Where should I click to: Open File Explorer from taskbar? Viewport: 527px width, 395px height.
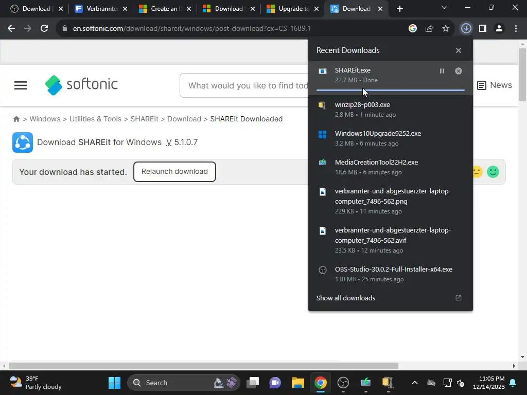click(298, 383)
